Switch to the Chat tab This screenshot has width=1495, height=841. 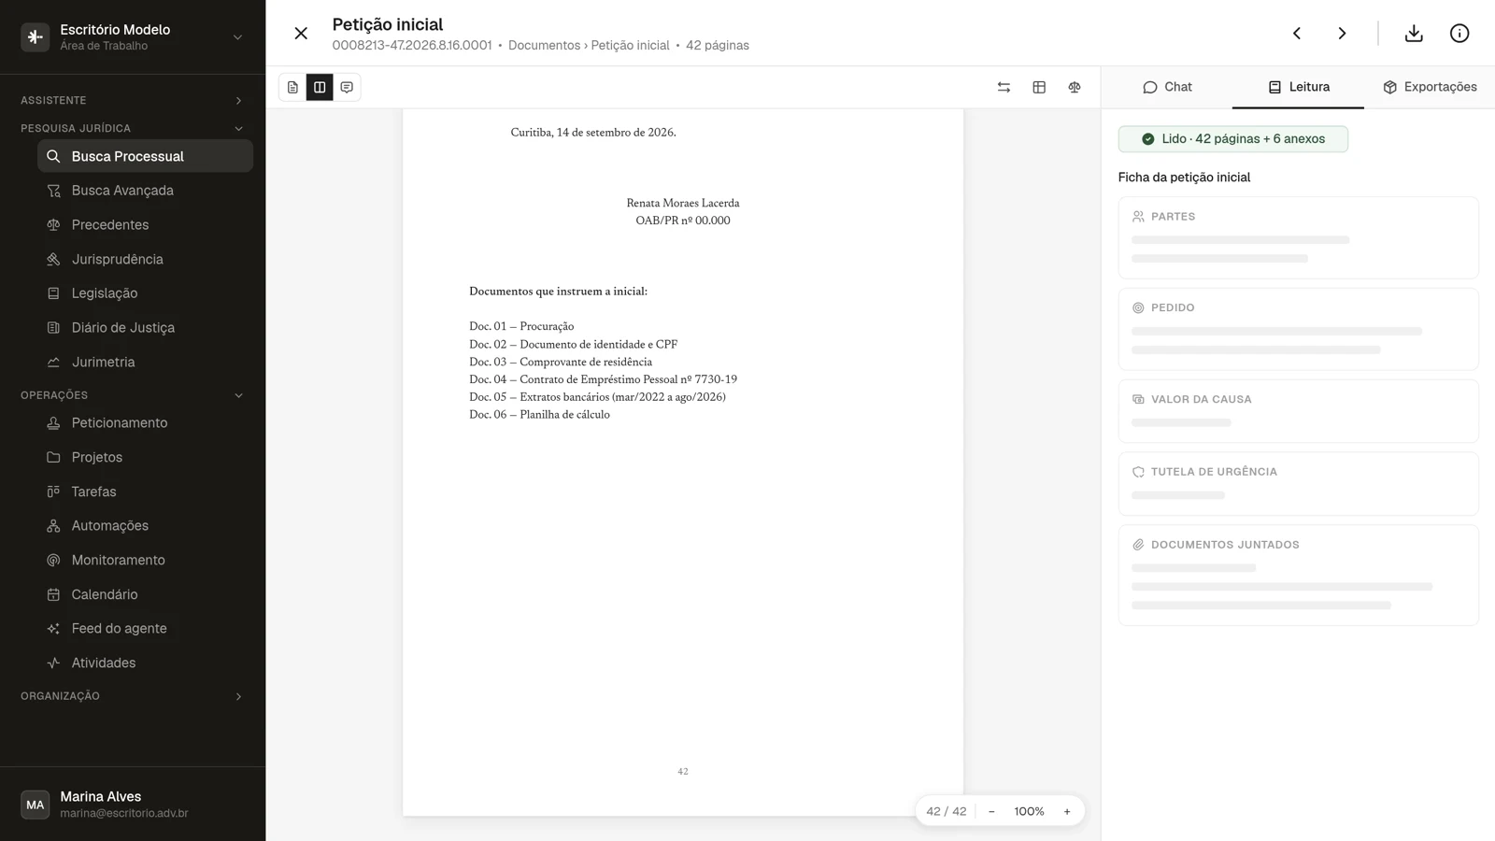click(1167, 87)
